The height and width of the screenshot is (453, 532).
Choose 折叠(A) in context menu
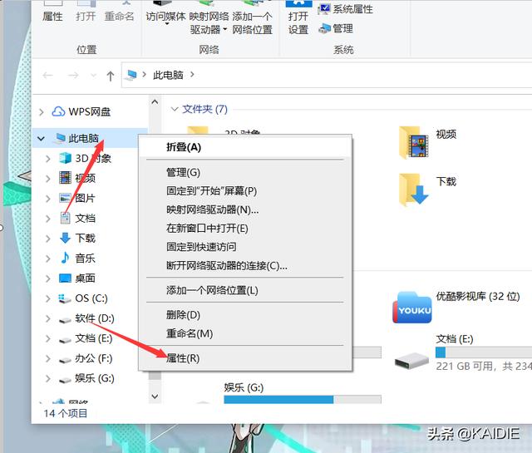(245, 147)
